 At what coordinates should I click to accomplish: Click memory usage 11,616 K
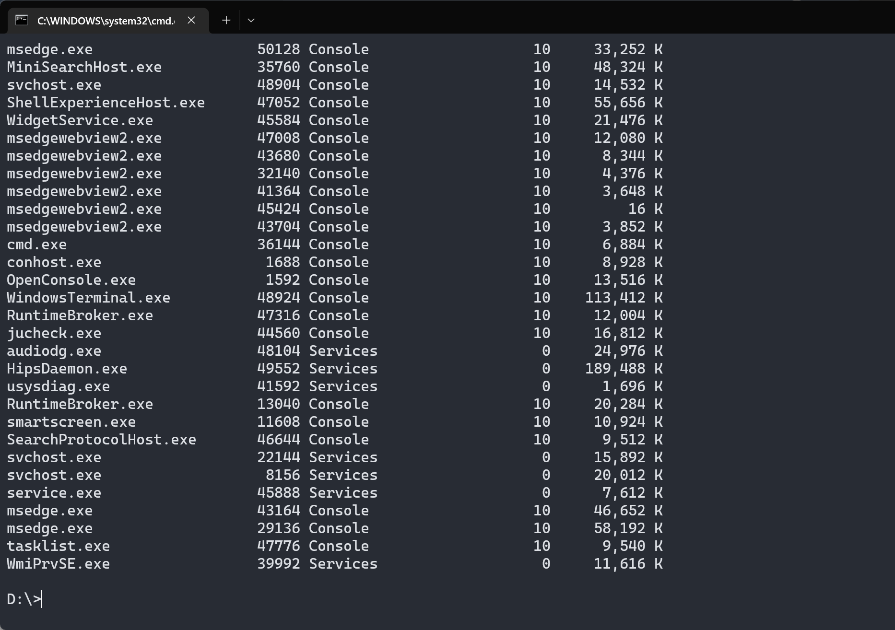point(628,564)
